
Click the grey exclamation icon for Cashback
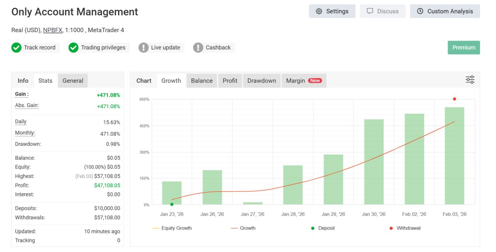(198, 48)
